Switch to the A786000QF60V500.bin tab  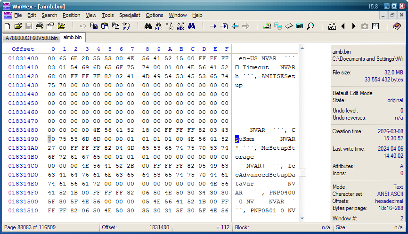click(32, 38)
